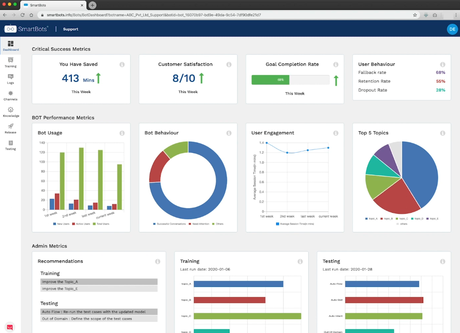Click info icon on Testing metrics card
Screen dimensions: 460x333
point(443,261)
